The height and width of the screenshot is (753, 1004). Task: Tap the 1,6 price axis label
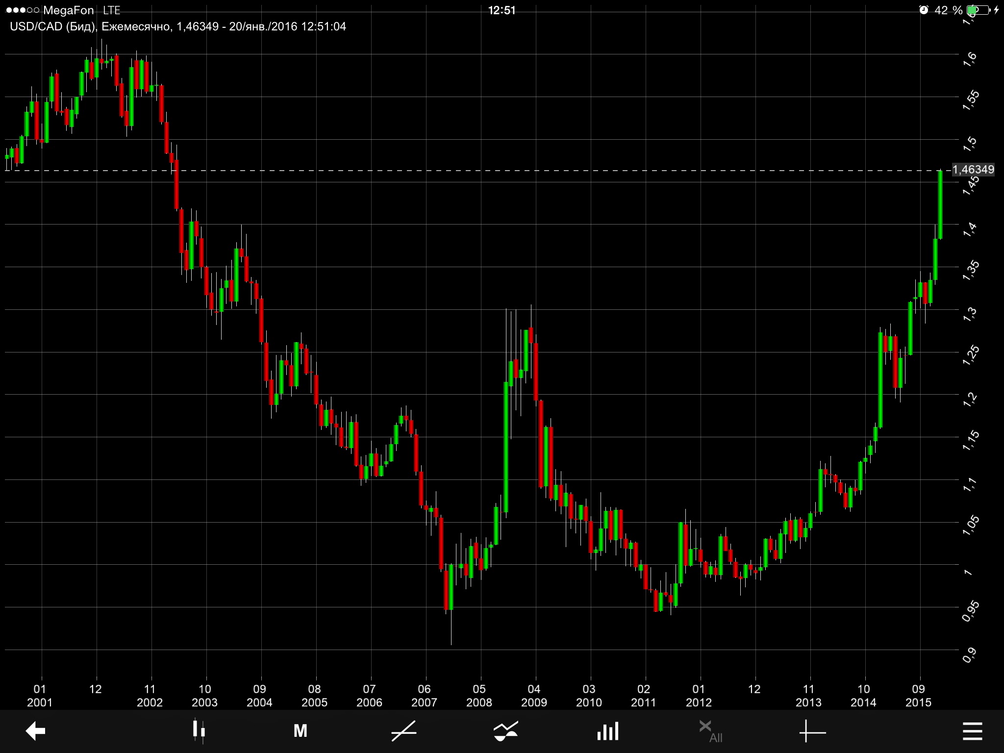[970, 59]
